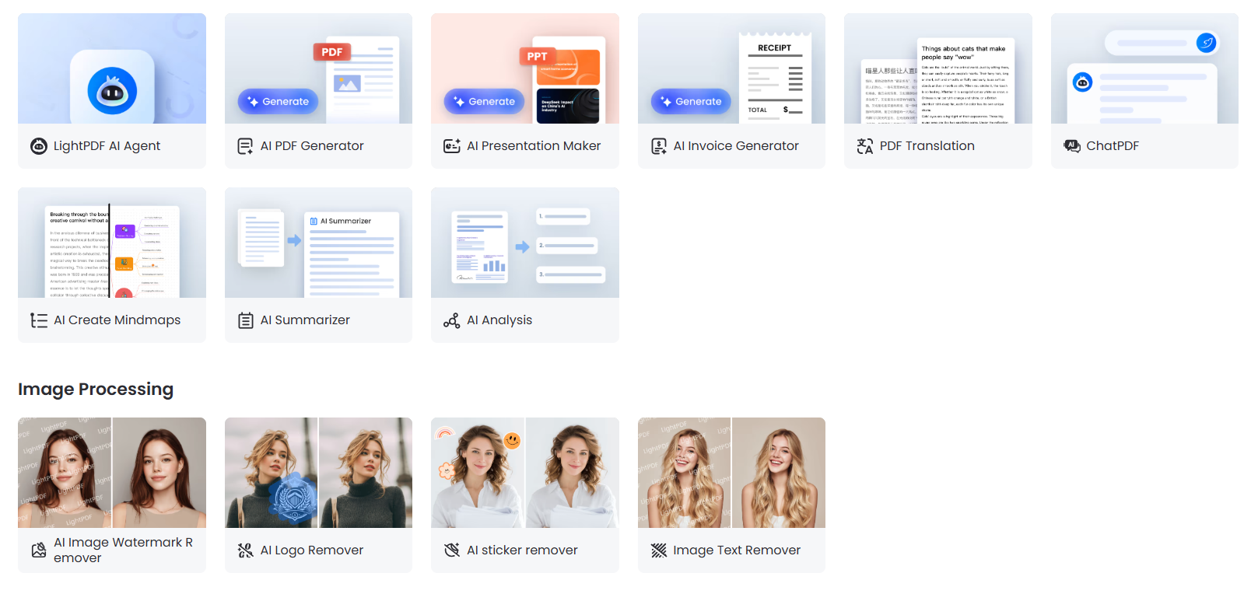This screenshot has height=594, width=1251.
Task: Open the PDF Translation preview thumbnail
Action: click(x=937, y=68)
